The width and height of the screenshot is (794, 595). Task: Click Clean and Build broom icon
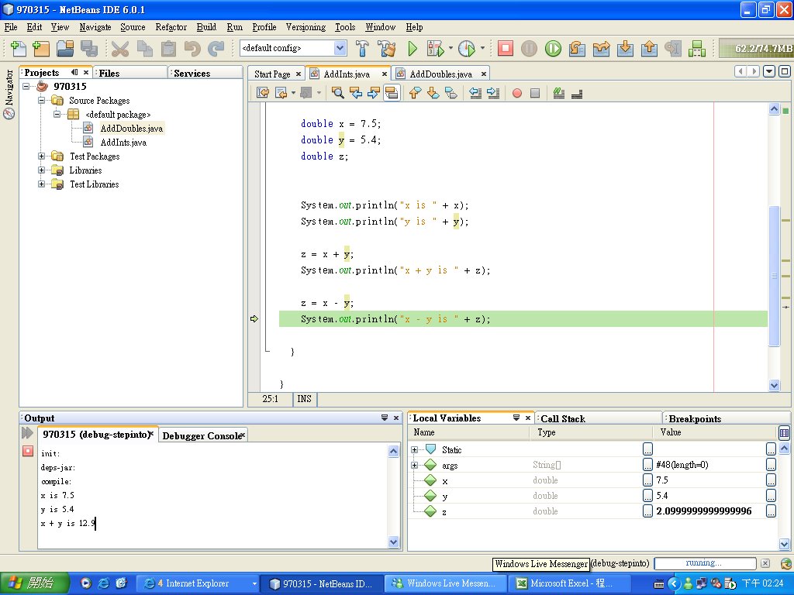tap(387, 49)
